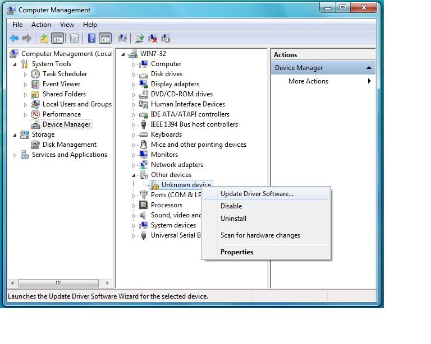Select IDE ATA/ATAPI controllers category

pos(190,114)
